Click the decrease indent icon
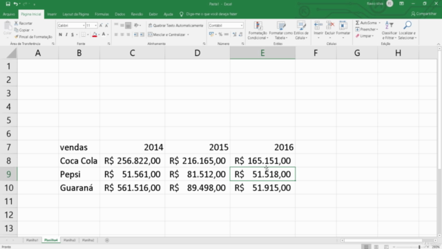Image resolution: width=442 pixels, height=249 pixels. tap(136, 35)
